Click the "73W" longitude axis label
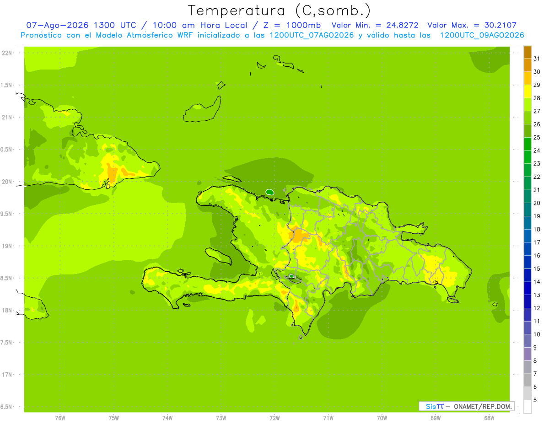 click(221, 418)
